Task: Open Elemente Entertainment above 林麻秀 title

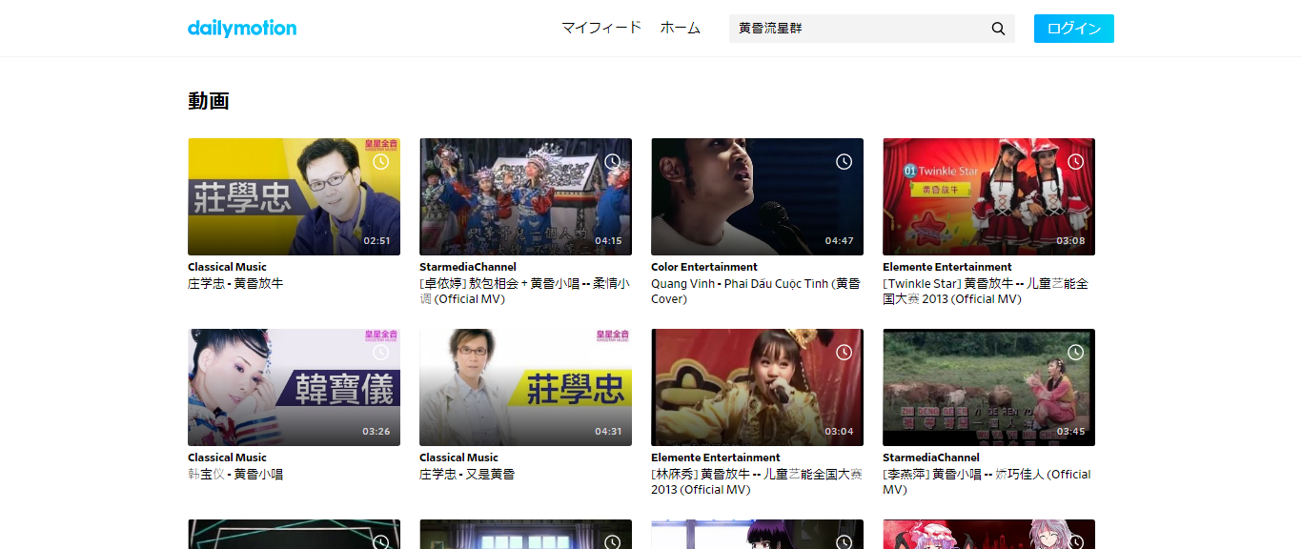Action: [716, 457]
